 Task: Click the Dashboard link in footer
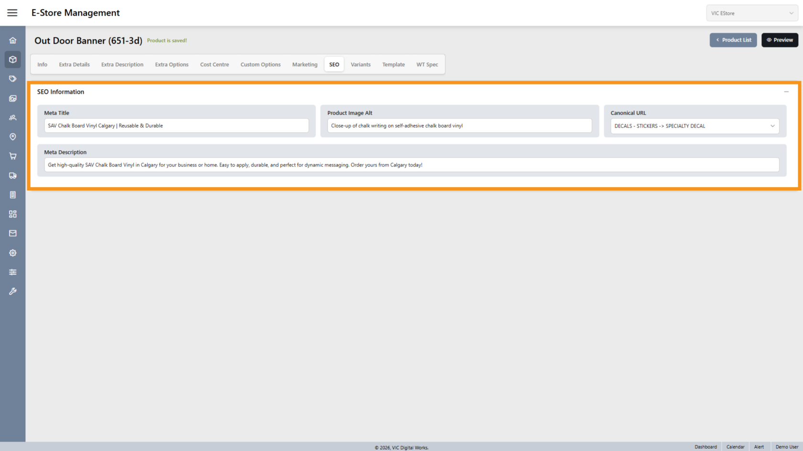point(705,447)
